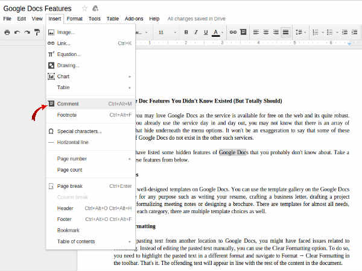
Task: Select the paint format roller icon
Action: pos(37,32)
